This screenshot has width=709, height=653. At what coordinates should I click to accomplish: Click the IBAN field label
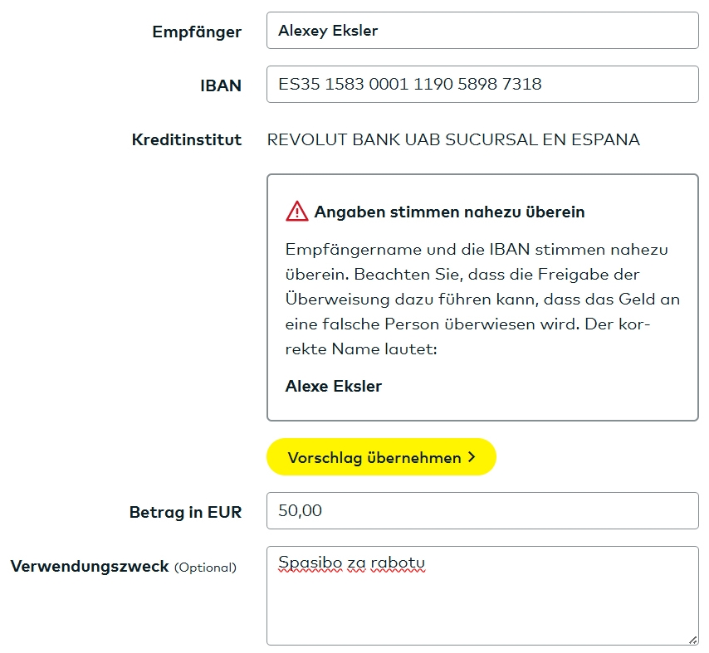coord(221,85)
